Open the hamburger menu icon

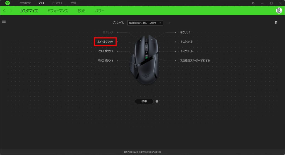(4, 21)
